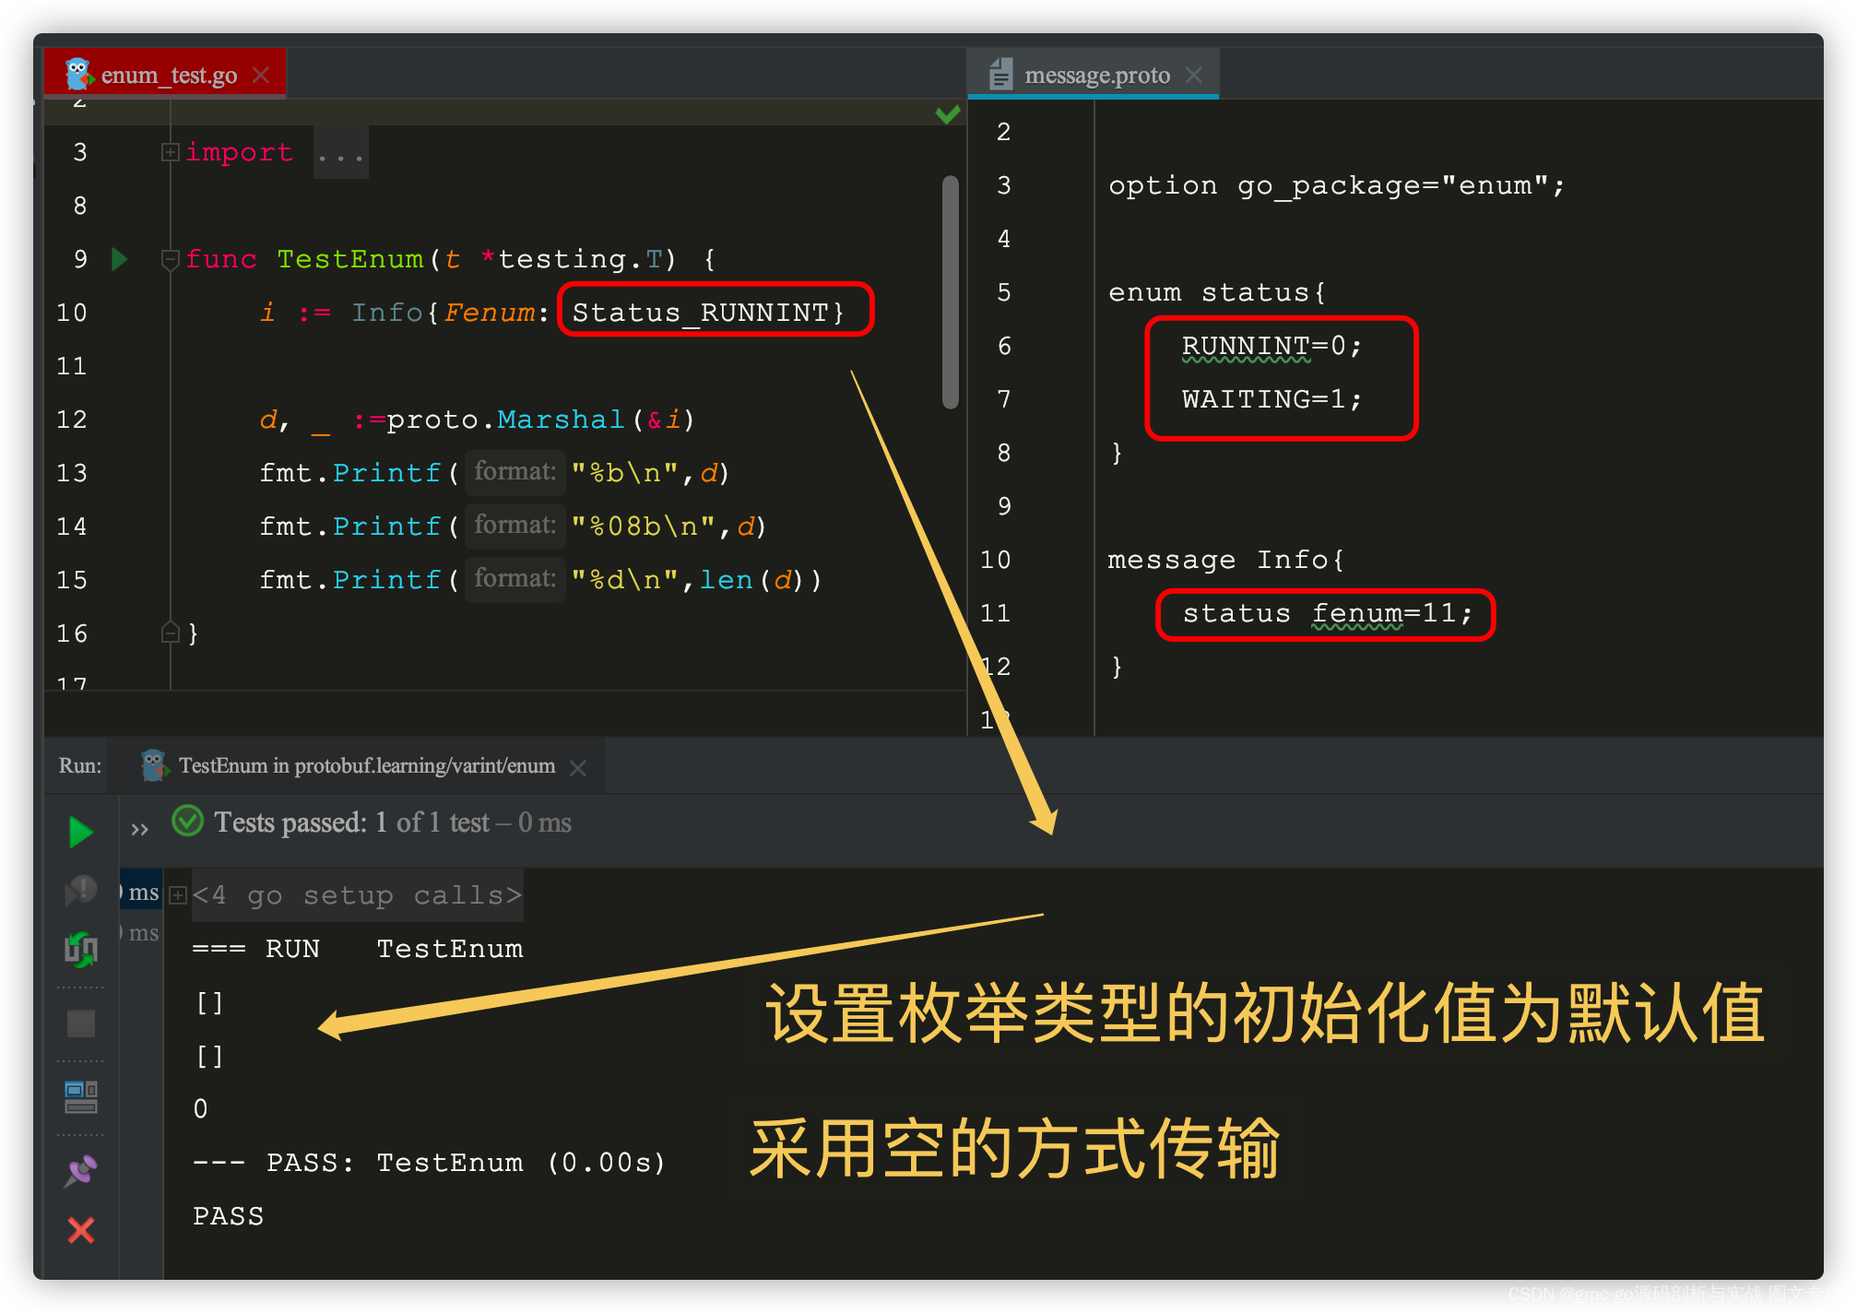
Task: Close the run tool window with red X
Action: [x=81, y=1230]
